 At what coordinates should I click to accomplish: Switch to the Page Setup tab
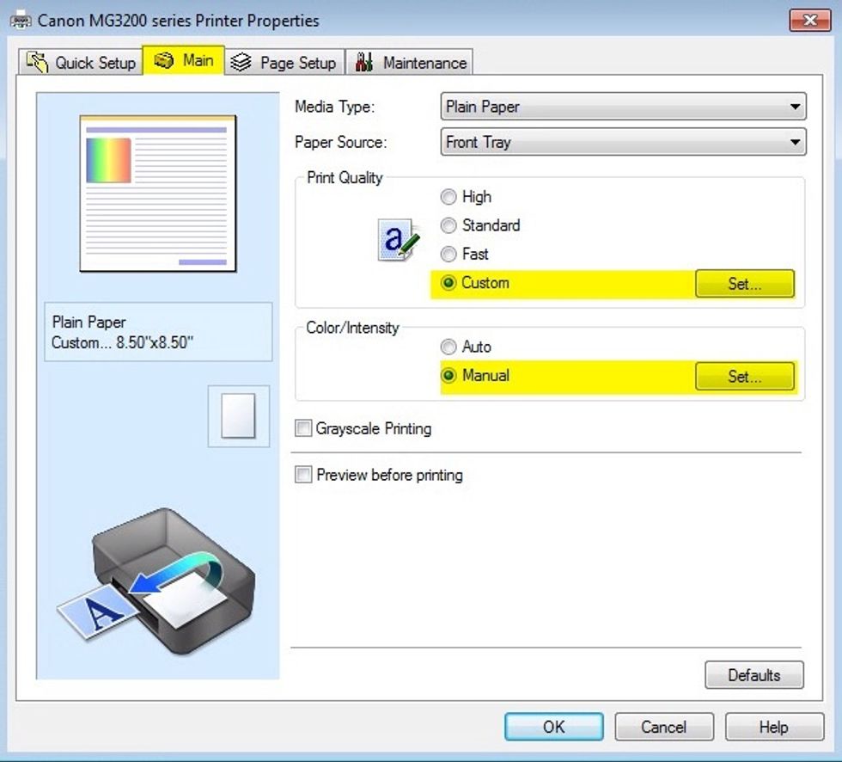284,61
